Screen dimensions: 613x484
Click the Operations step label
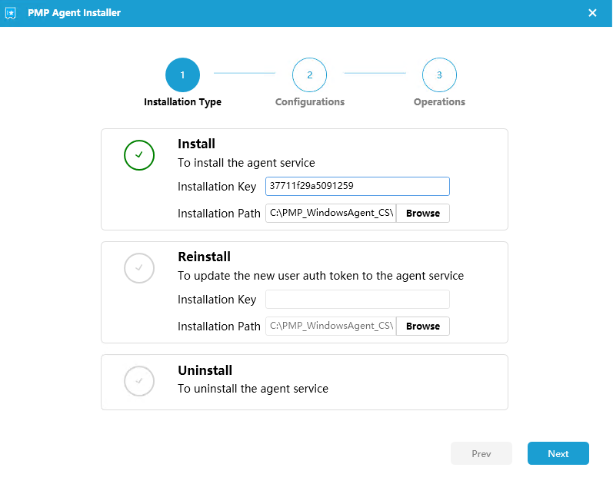tap(439, 102)
